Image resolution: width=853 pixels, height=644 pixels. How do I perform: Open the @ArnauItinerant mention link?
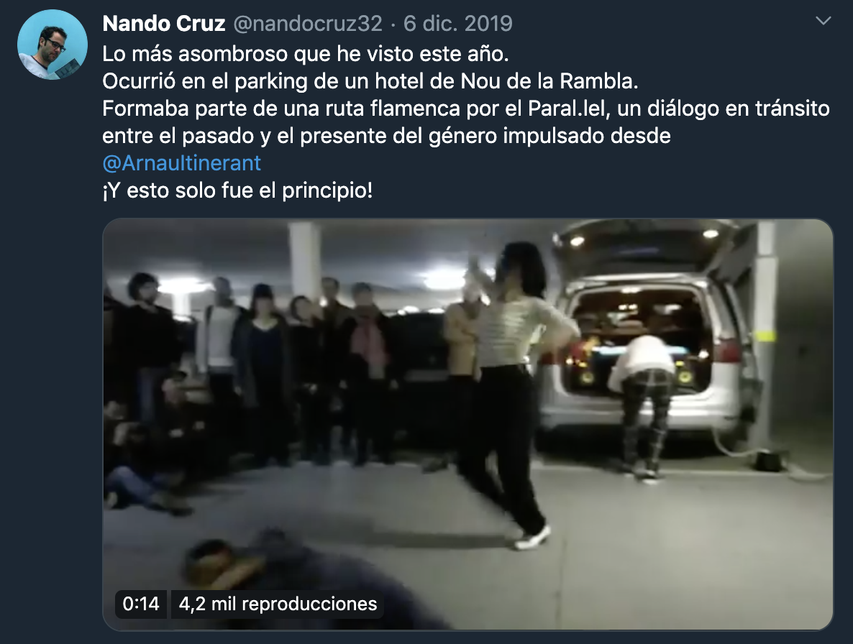tap(182, 163)
